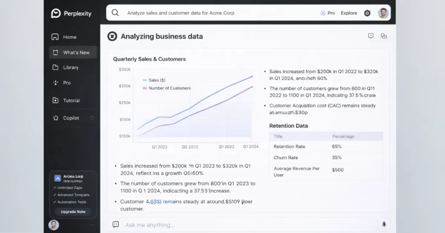Click the share thread icon in header
Screen dimensions: 445x233
coord(384,36)
